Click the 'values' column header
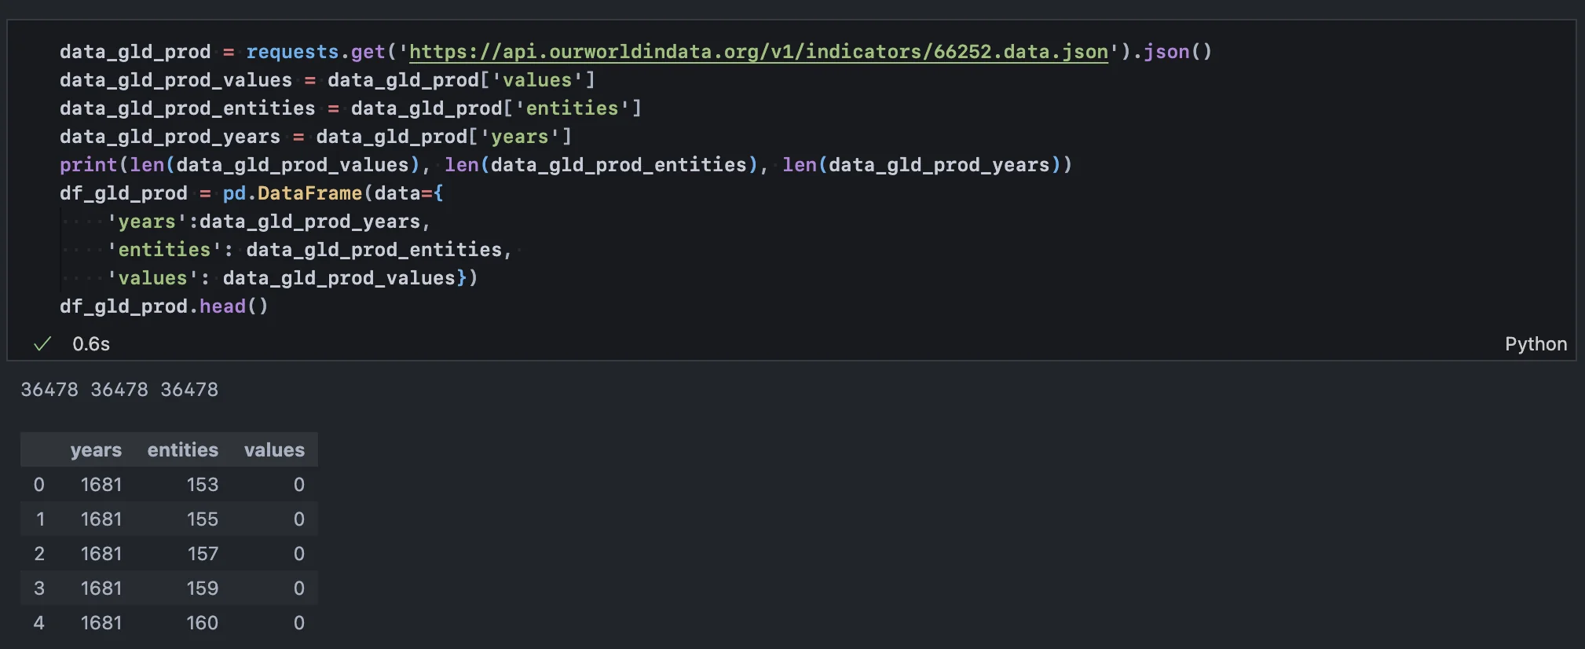The height and width of the screenshot is (649, 1585). point(273,450)
